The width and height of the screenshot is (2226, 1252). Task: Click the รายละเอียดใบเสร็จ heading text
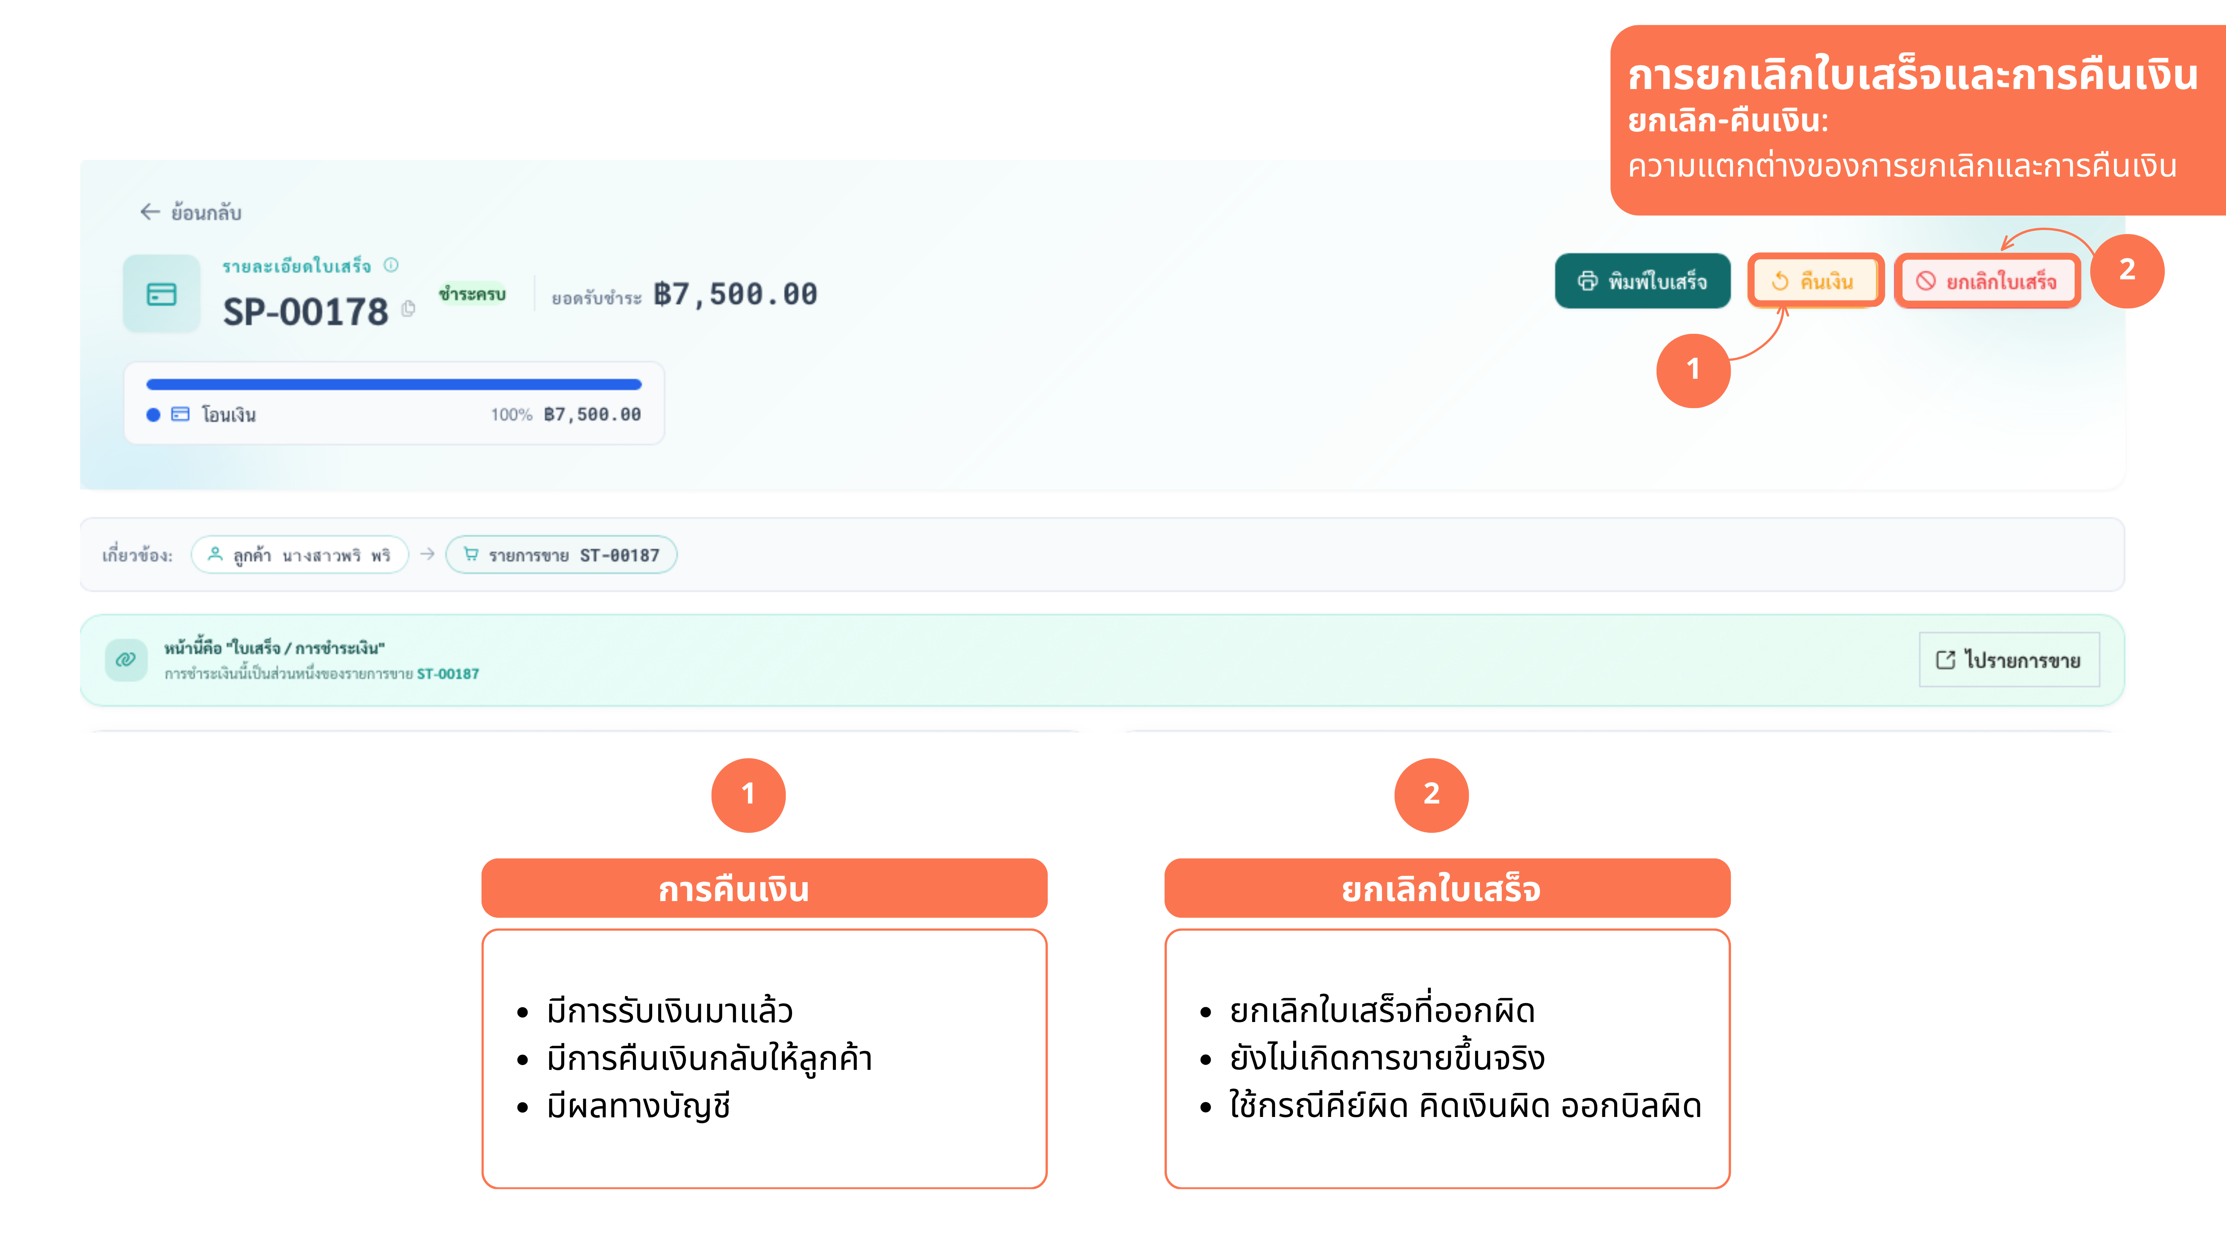point(297,266)
